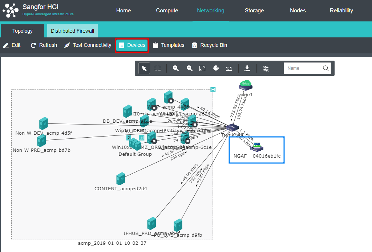Select the pointer arrow tool
Viewport: 372px width, 252px height.
(x=144, y=68)
